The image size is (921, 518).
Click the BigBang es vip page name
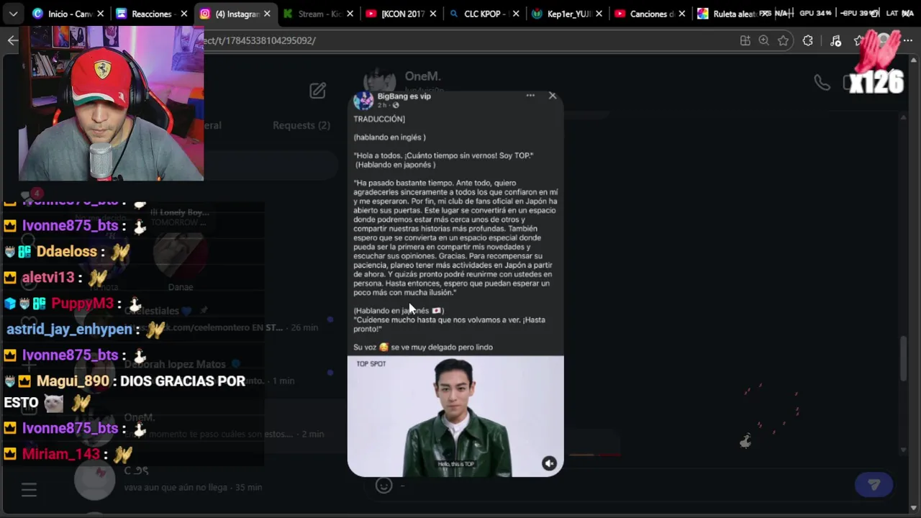(x=404, y=96)
